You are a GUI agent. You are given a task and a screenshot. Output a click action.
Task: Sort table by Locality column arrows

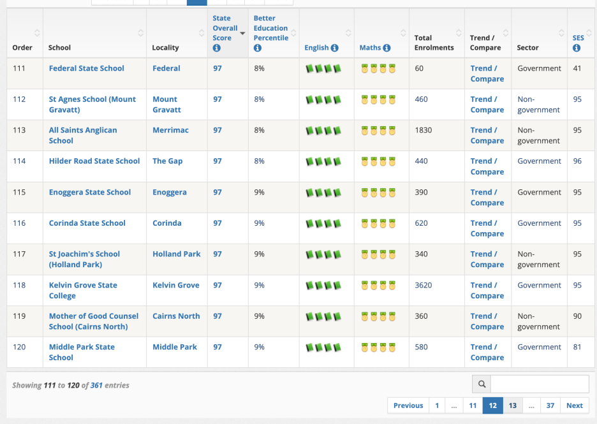pyautogui.click(x=202, y=33)
